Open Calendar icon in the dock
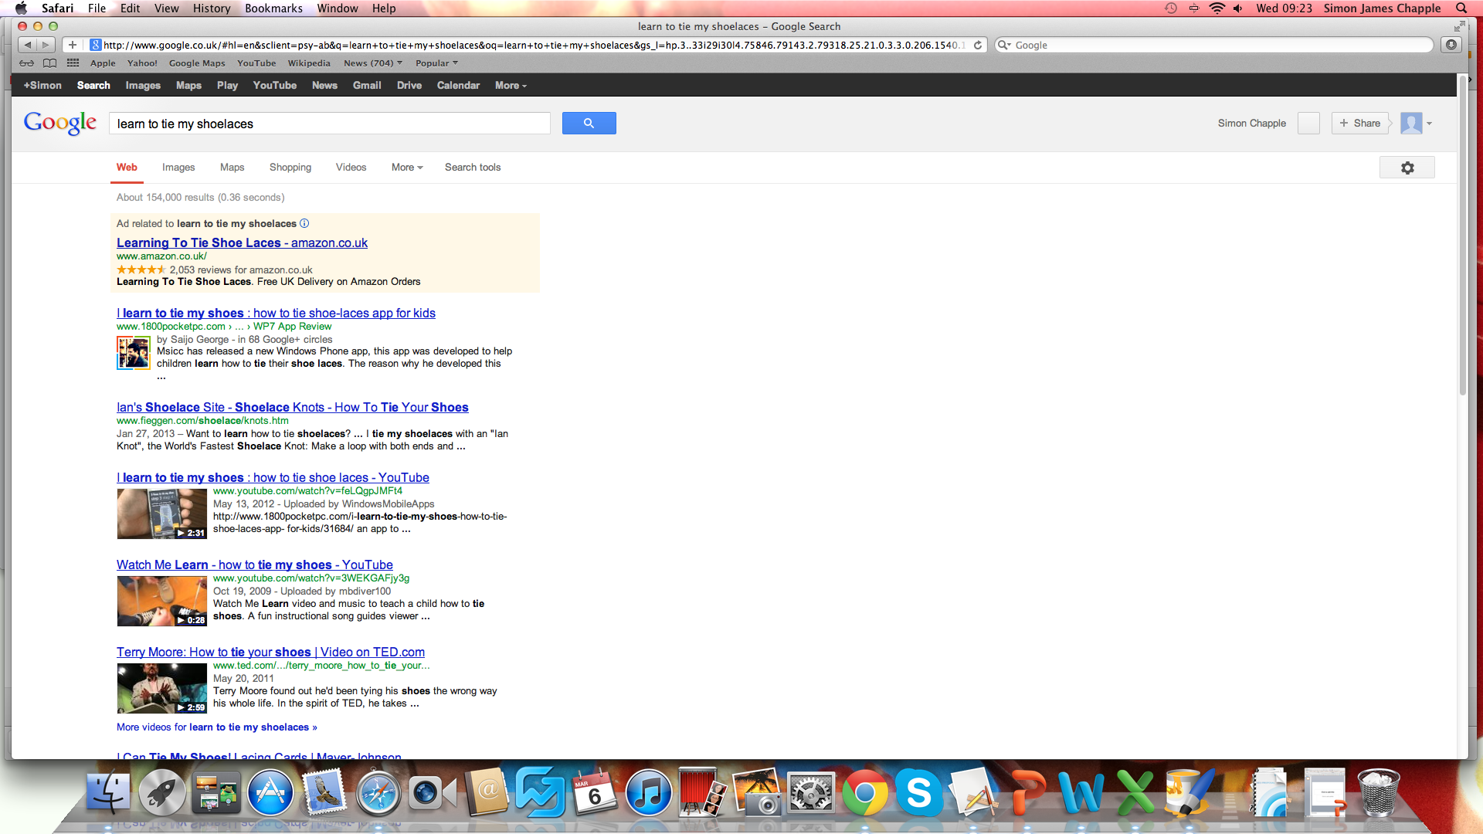This screenshot has height=834, width=1483. click(x=594, y=793)
